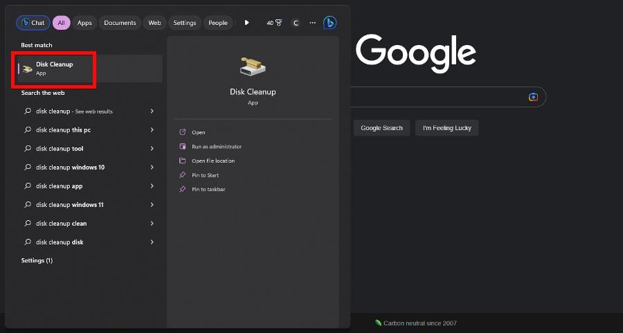Switch to the Apps filter tab
This screenshot has width=623, height=333.
(x=84, y=23)
